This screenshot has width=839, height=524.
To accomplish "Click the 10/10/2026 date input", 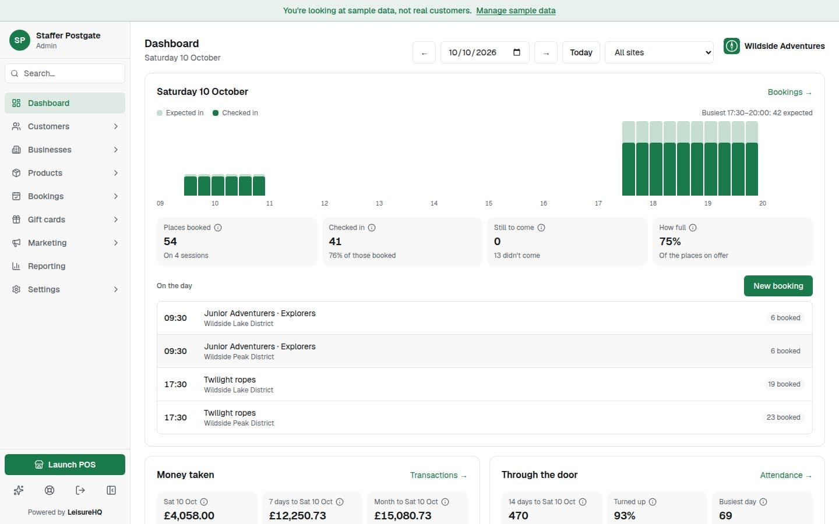I will point(485,52).
